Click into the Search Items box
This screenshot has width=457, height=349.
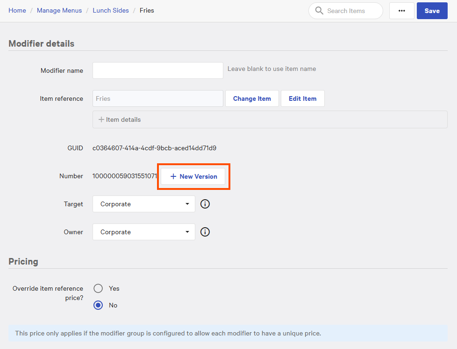(x=350, y=11)
